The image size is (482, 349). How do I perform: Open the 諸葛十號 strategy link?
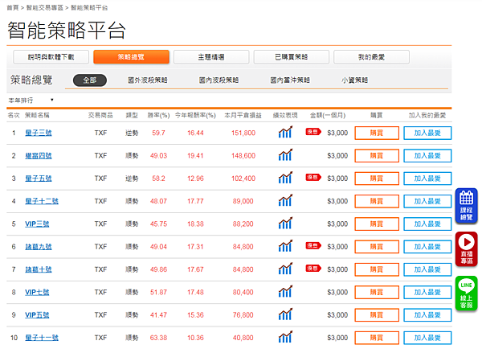(x=39, y=269)
